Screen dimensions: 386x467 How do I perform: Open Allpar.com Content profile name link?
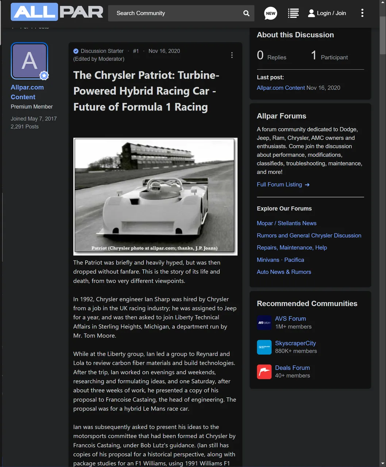pos(27,92)
